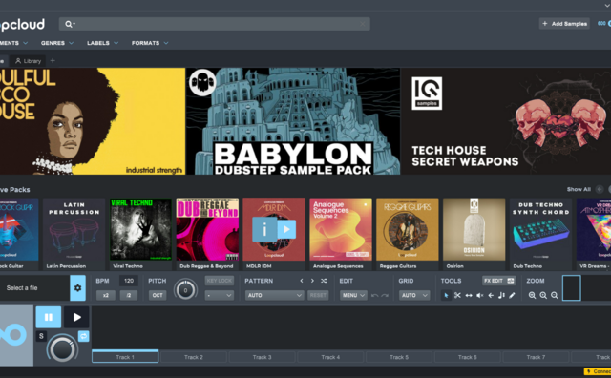The image size is (611, 378).
Task: Toggle the loop sync button
Action: click(x=84, y=336)
